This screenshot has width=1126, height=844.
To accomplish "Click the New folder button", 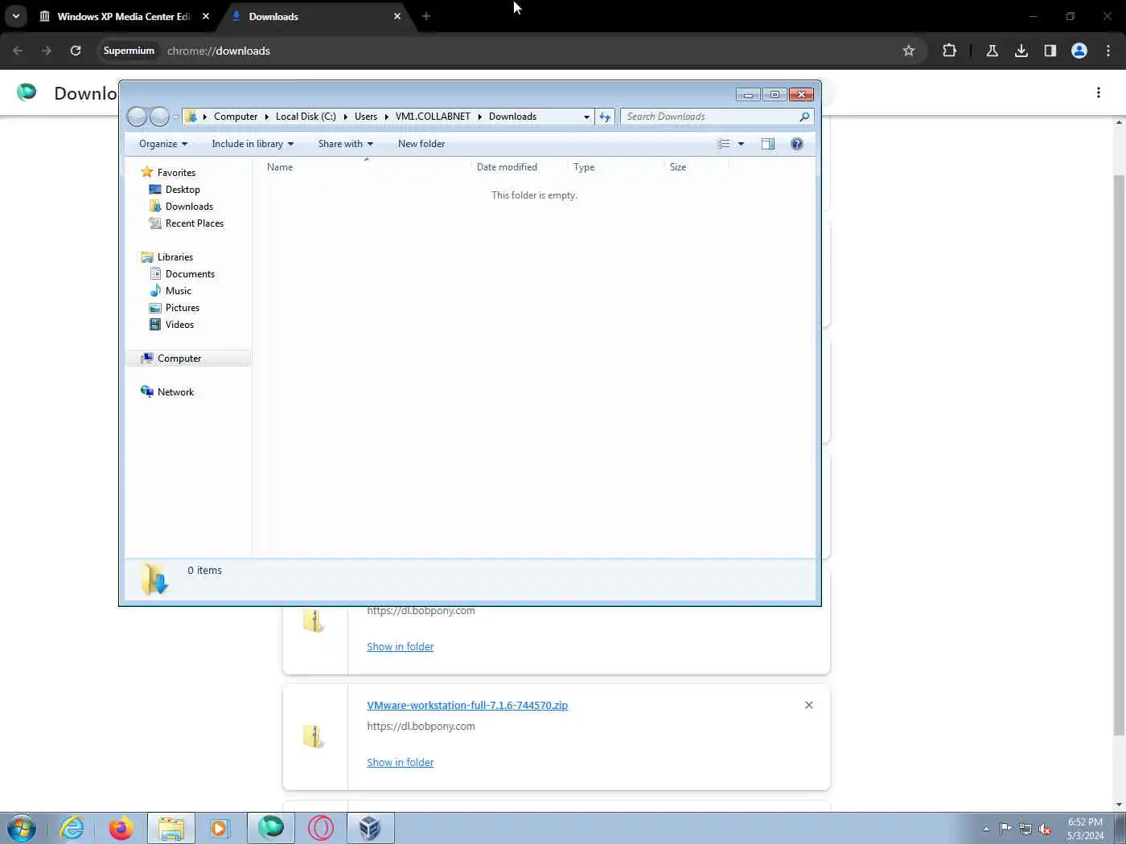I will [421, 144].
